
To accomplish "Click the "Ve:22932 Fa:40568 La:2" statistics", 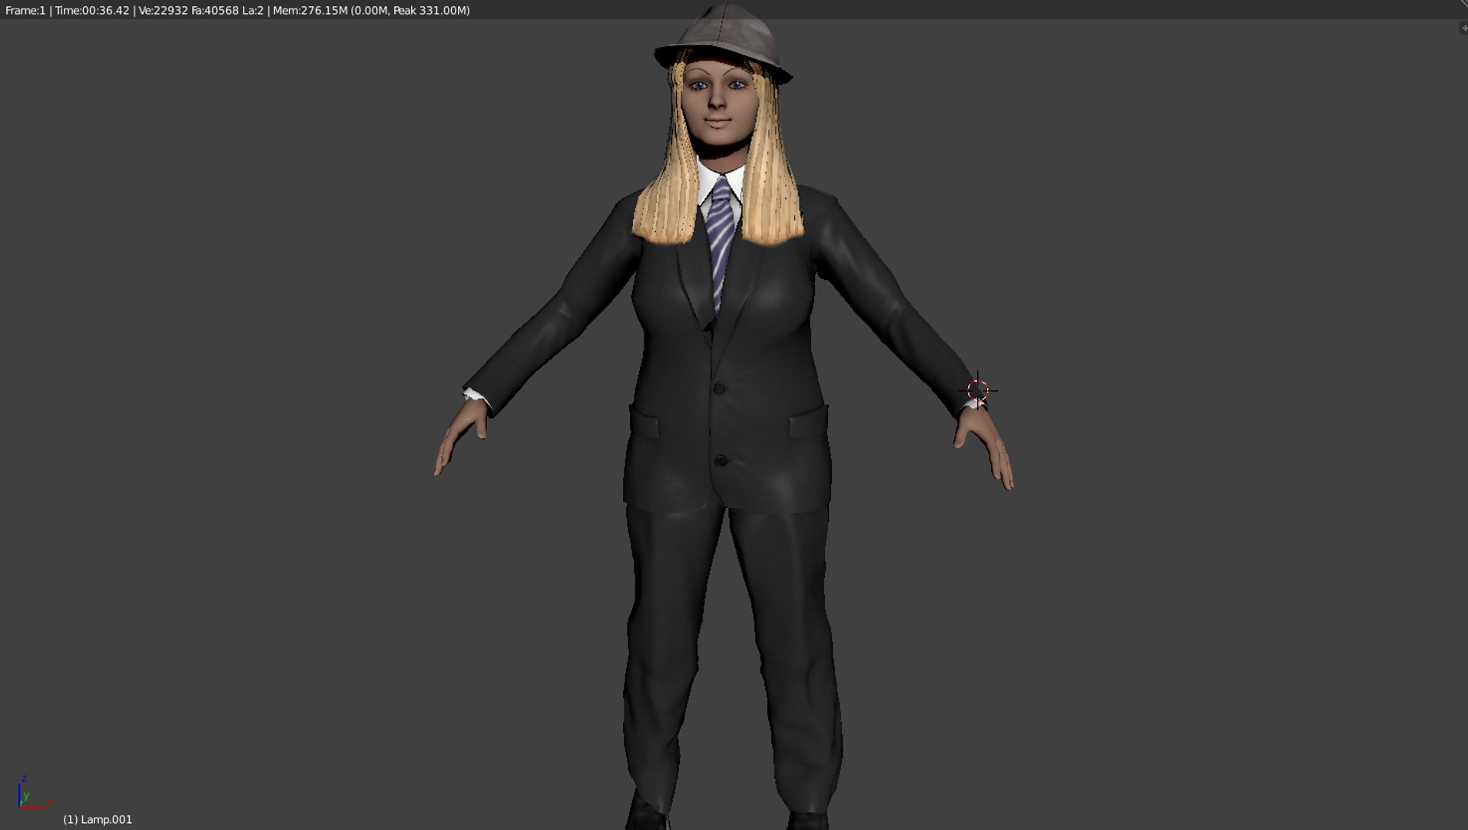I will [x=201, y=10].
